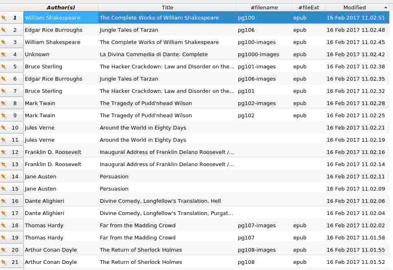
Task: Click 'The Hacker Crackdown' title in pg101 row
Action: [x=167, y=91]
